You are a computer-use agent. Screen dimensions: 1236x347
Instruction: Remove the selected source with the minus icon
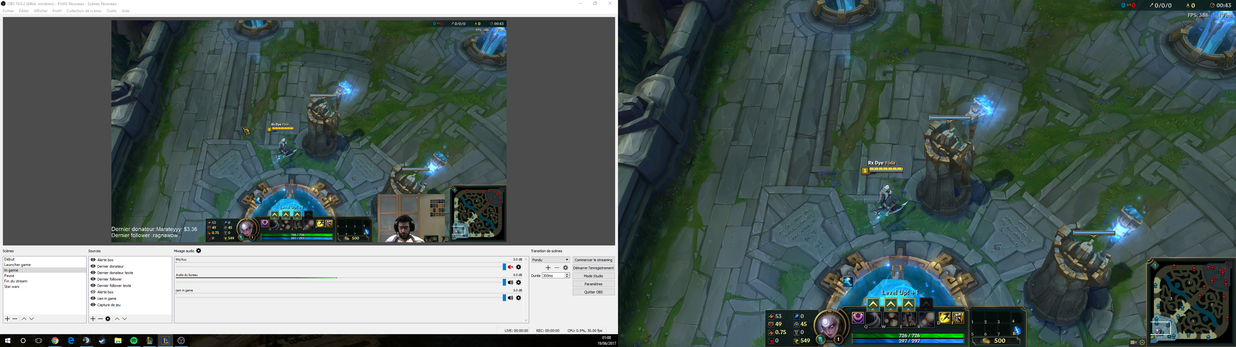[100, 319]
